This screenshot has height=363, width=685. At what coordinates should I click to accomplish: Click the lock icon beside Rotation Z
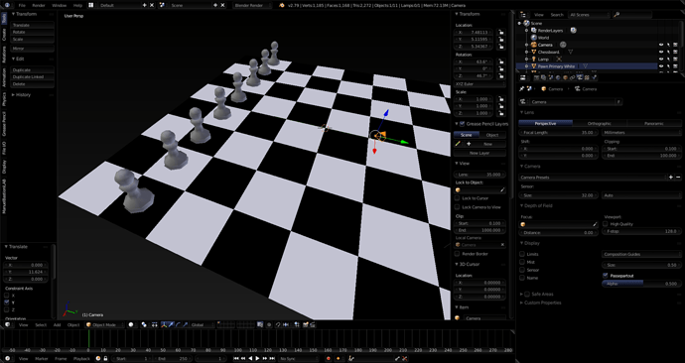(x=500, y=76)
